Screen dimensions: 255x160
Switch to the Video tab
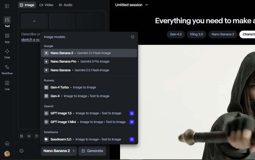point(46,5)
